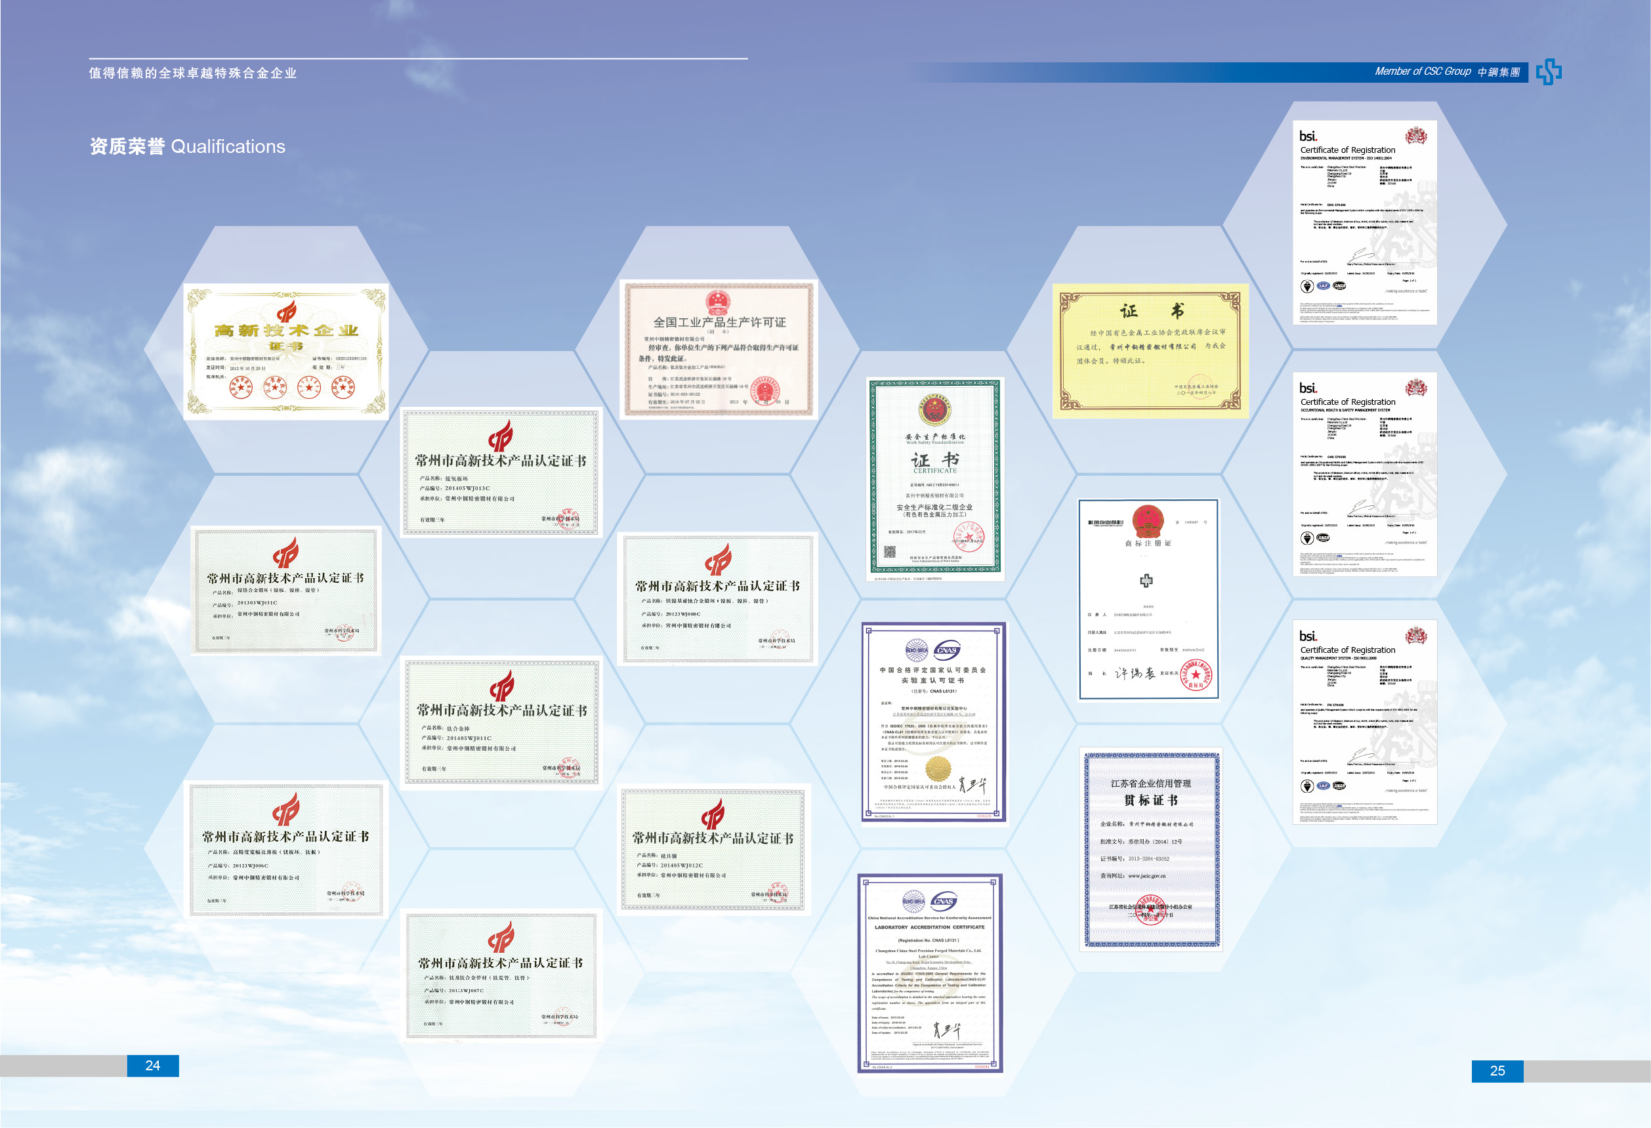The width and height of the screenshot is (1651, 1128).
Task: Click torch logo above product code 201303WJ031C
Action: click(x=285, y=553)
